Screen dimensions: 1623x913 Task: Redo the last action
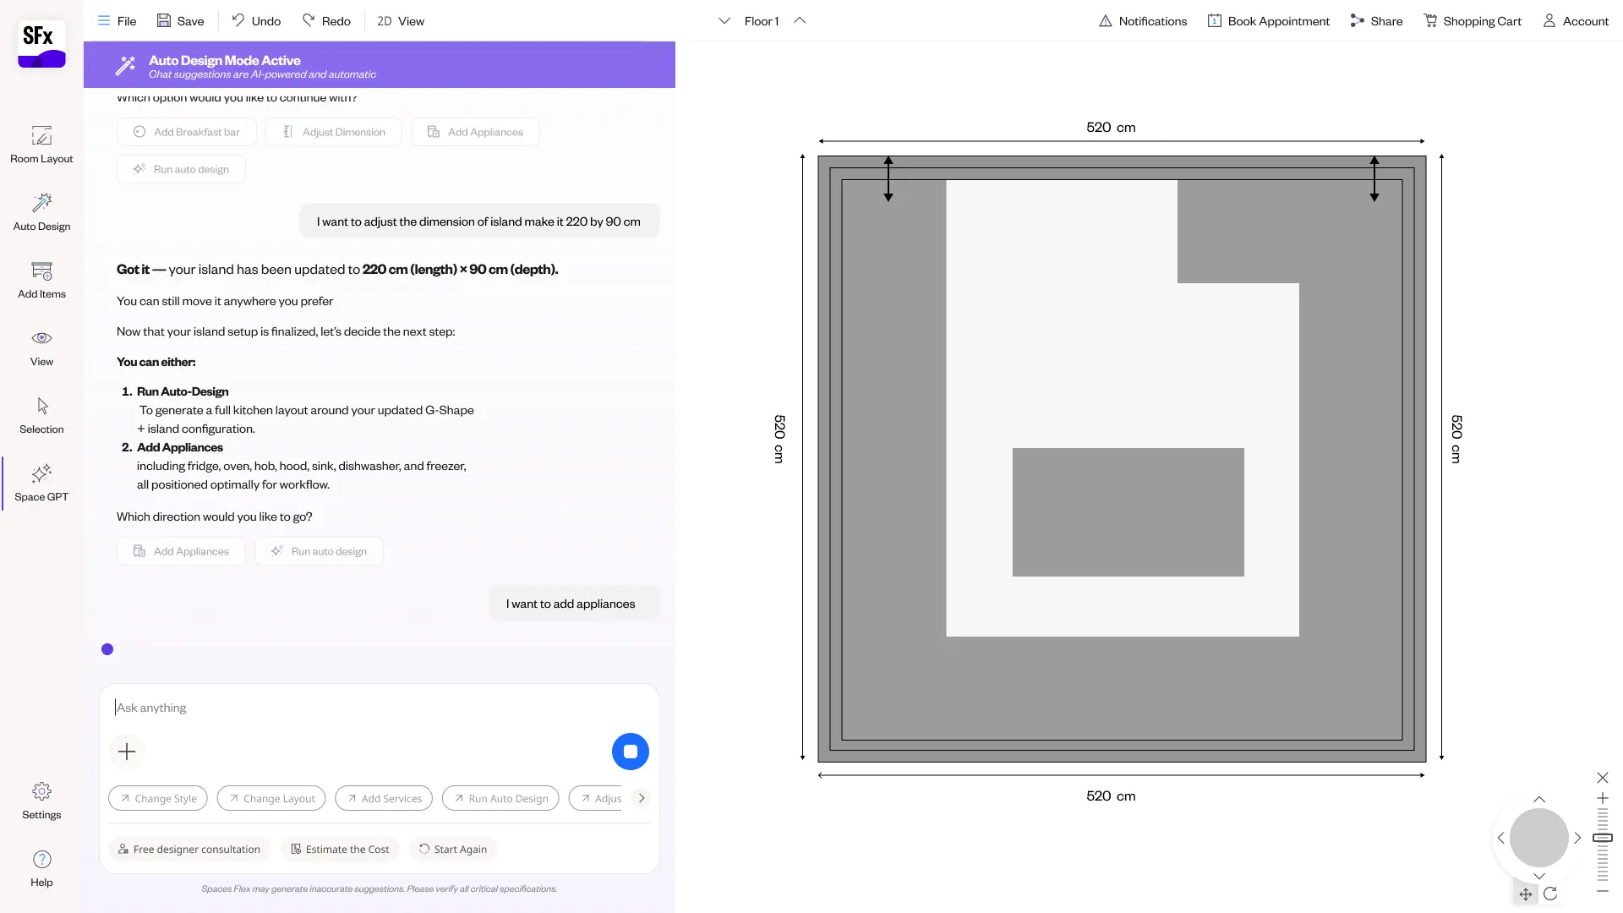326,21
